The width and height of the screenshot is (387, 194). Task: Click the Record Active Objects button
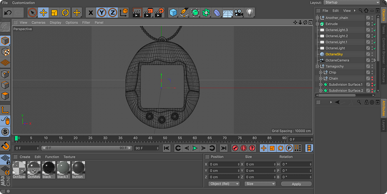point(236,148)
